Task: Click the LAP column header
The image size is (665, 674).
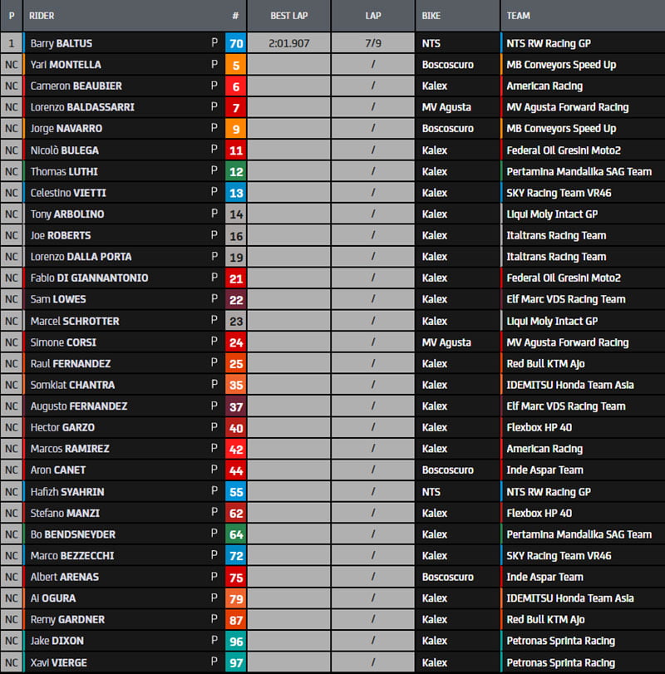Action: click(x=373, y=16)
